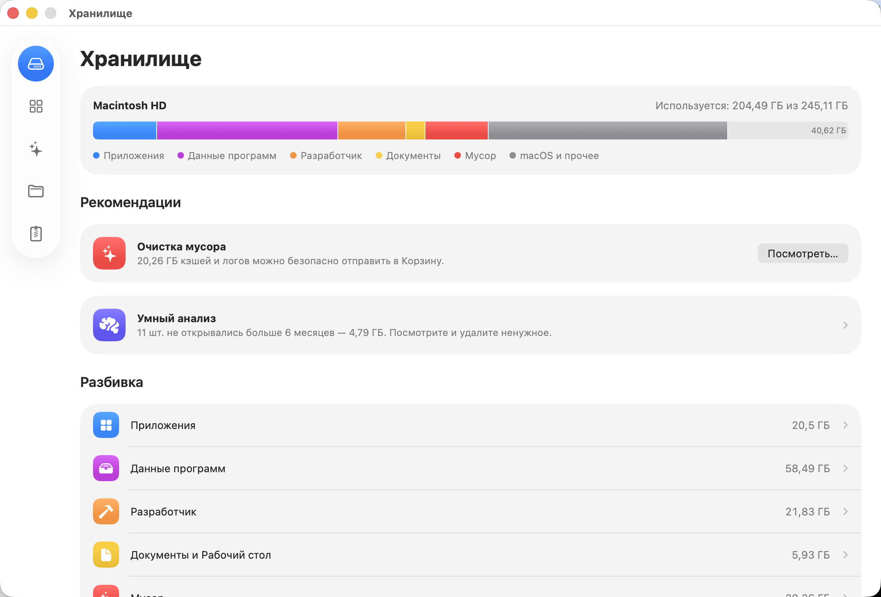Expand Данные программ row chevron
The height and width of the screenshot is (597, 881).
point(846,468)
